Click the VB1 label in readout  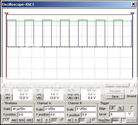(x=7, y=98)
